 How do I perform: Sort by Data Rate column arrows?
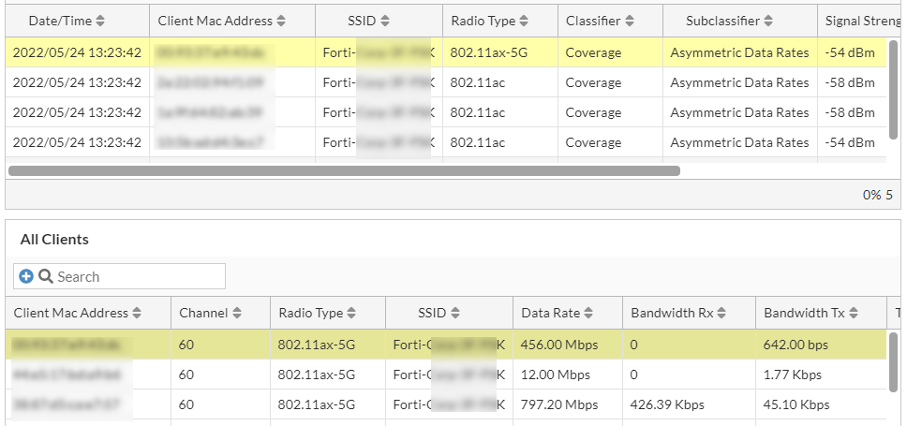point(588,313)
